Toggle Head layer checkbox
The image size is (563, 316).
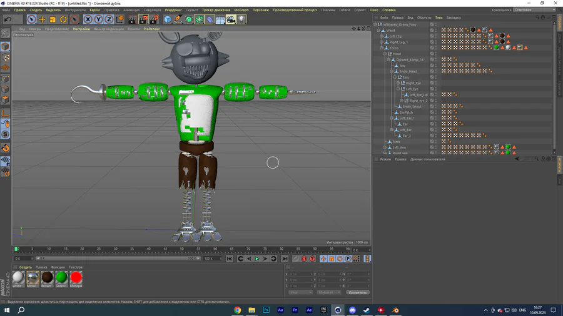[x=432, y=54]
